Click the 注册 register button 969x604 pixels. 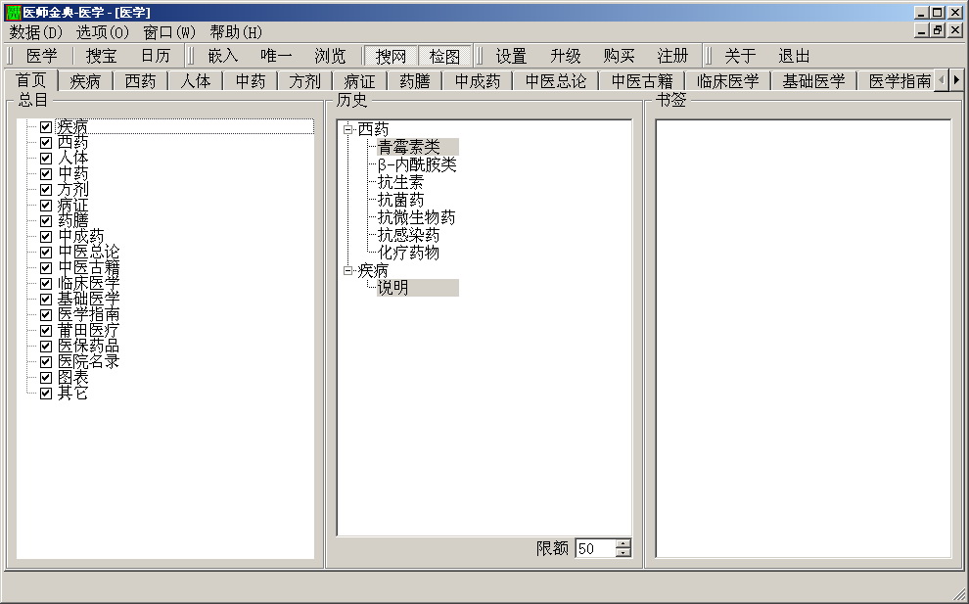673,56
